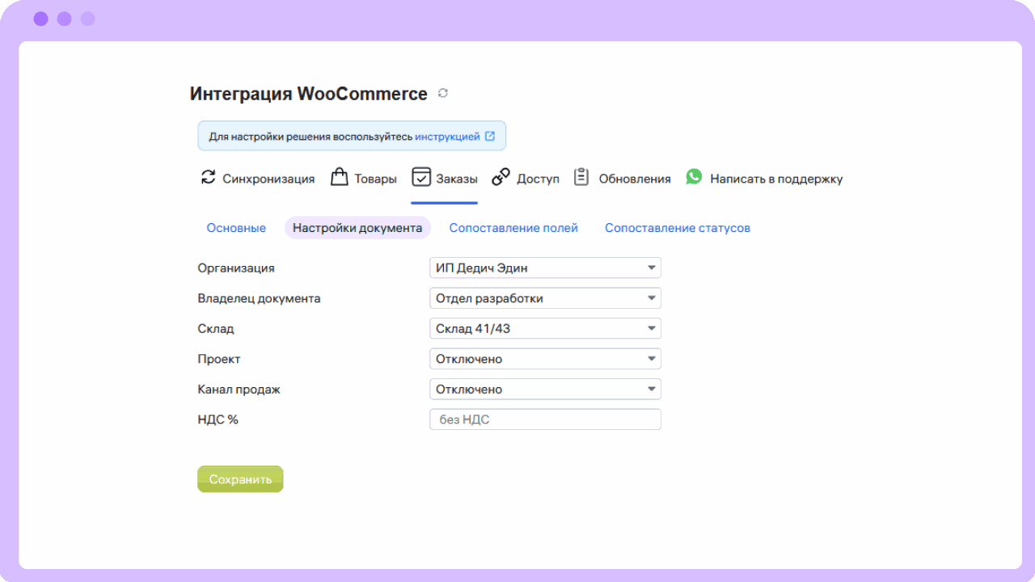Click the Склад label
Viewport: 1035px width, 582px height.
pyautogui.click(x=216, y=329)
